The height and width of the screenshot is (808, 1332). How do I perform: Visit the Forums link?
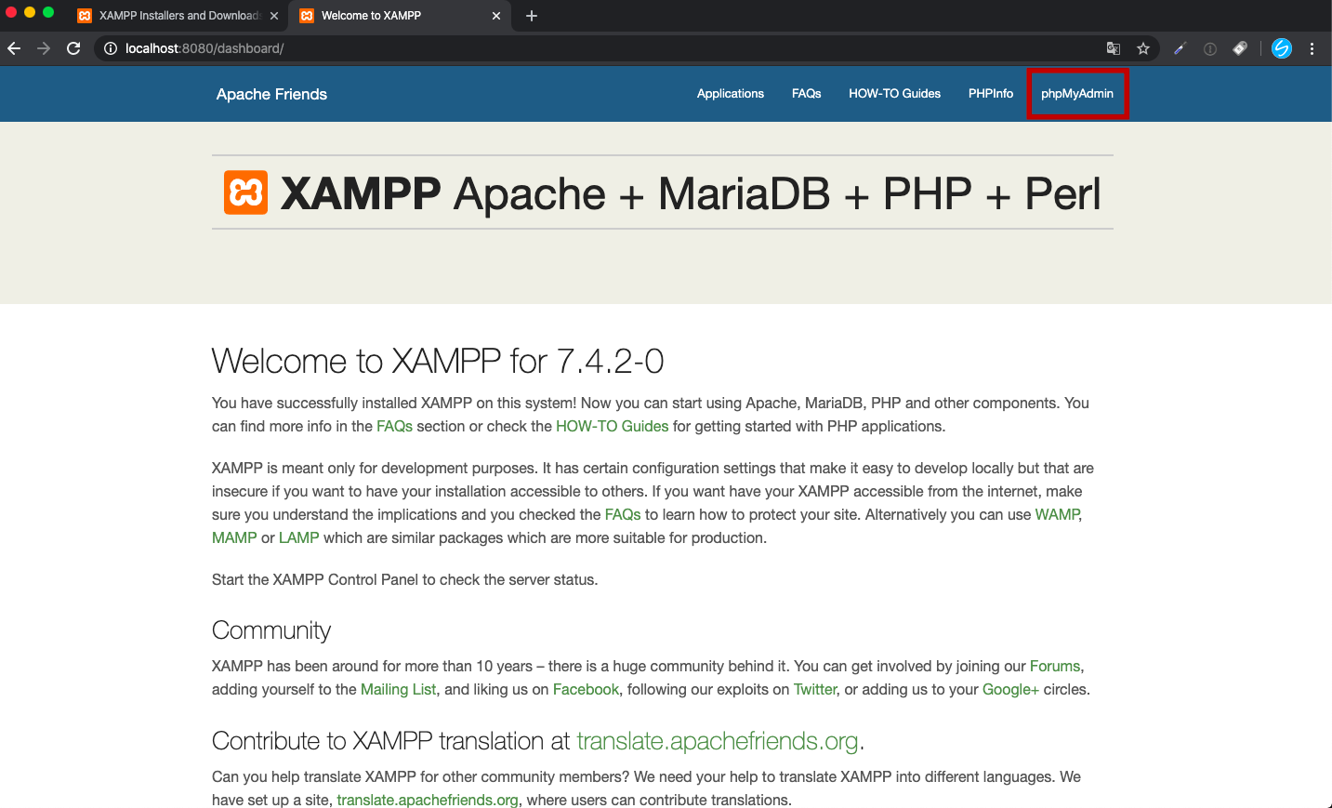pyautogui.click(x=1055, y=666)
